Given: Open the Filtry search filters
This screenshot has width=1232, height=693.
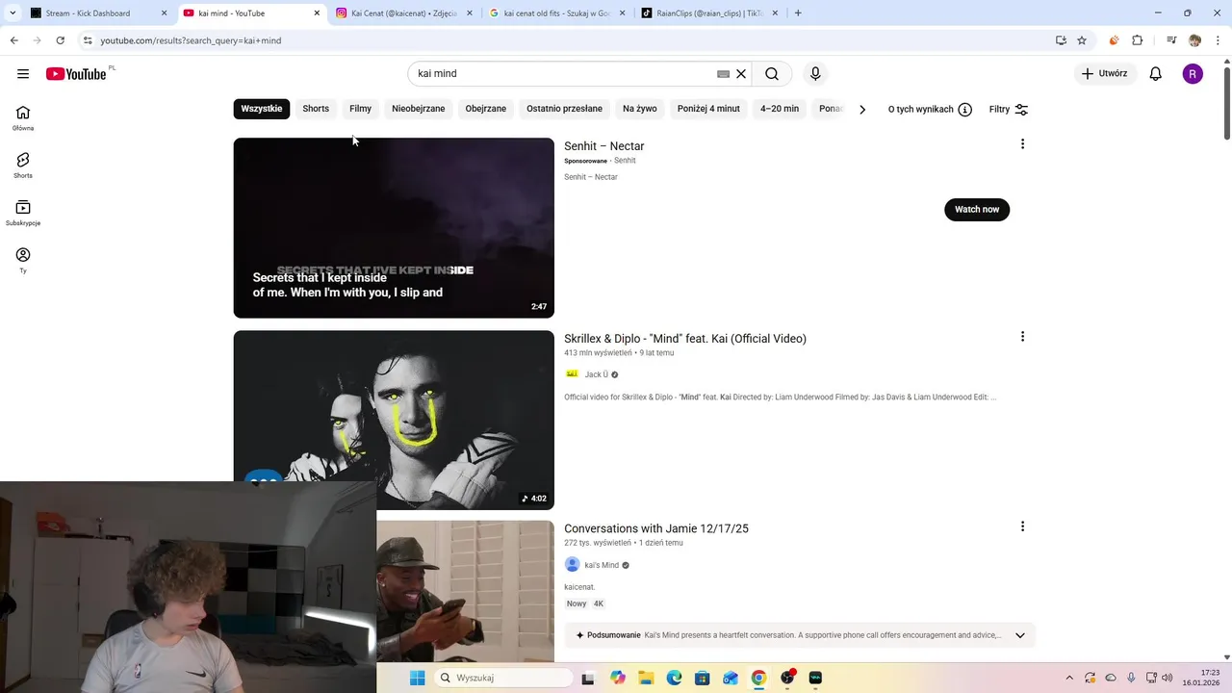Looking at the screenshot, I should tap(1009, 110).
